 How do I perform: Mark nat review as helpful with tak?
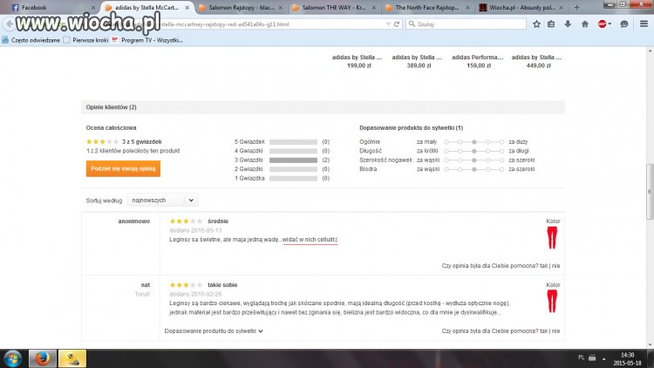543,331
